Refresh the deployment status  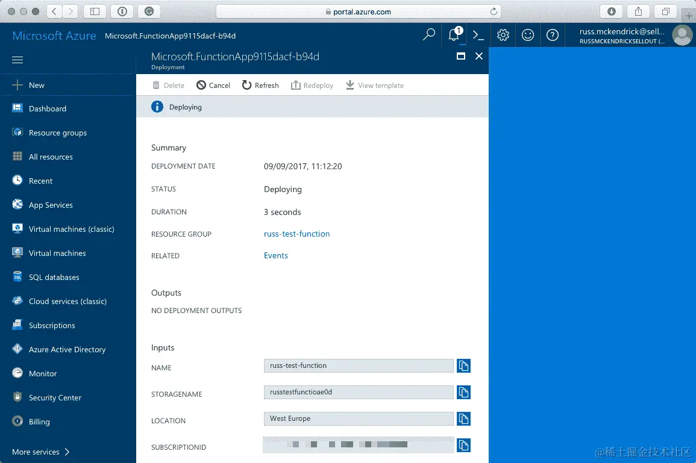pos(260,85)
